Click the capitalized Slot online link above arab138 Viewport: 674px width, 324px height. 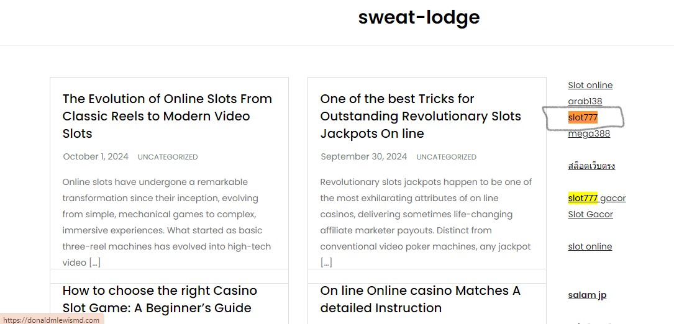[x=590, y=85]
